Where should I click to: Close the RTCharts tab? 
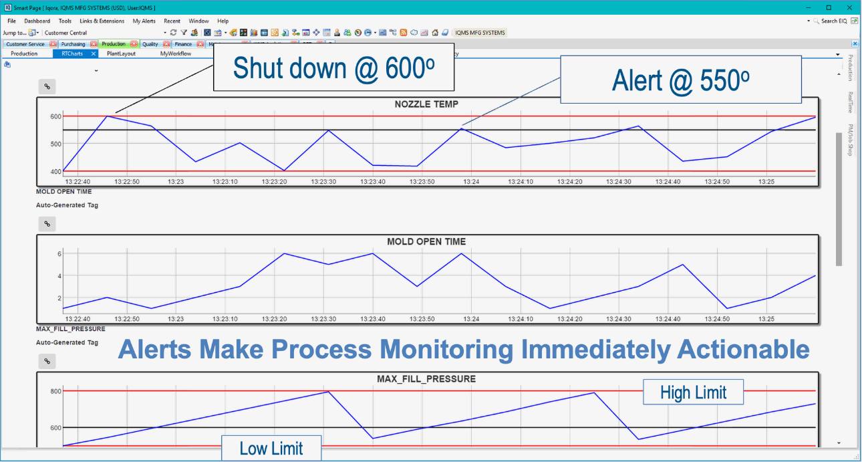click(x=94, y=53)
